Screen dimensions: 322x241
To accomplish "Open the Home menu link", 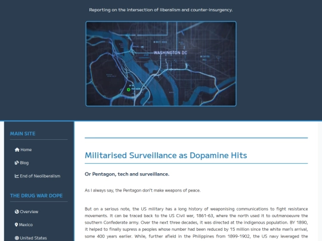I will tap(23, 150).
